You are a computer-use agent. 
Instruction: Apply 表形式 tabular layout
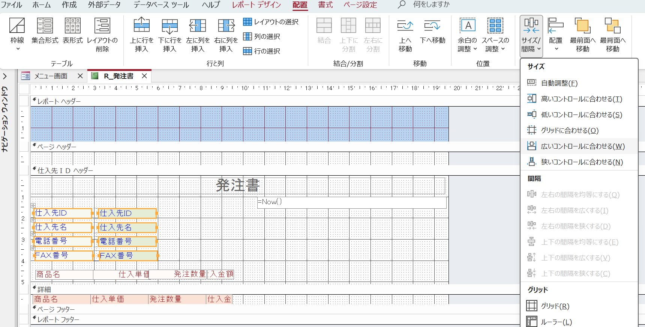[x=73, y=32]
